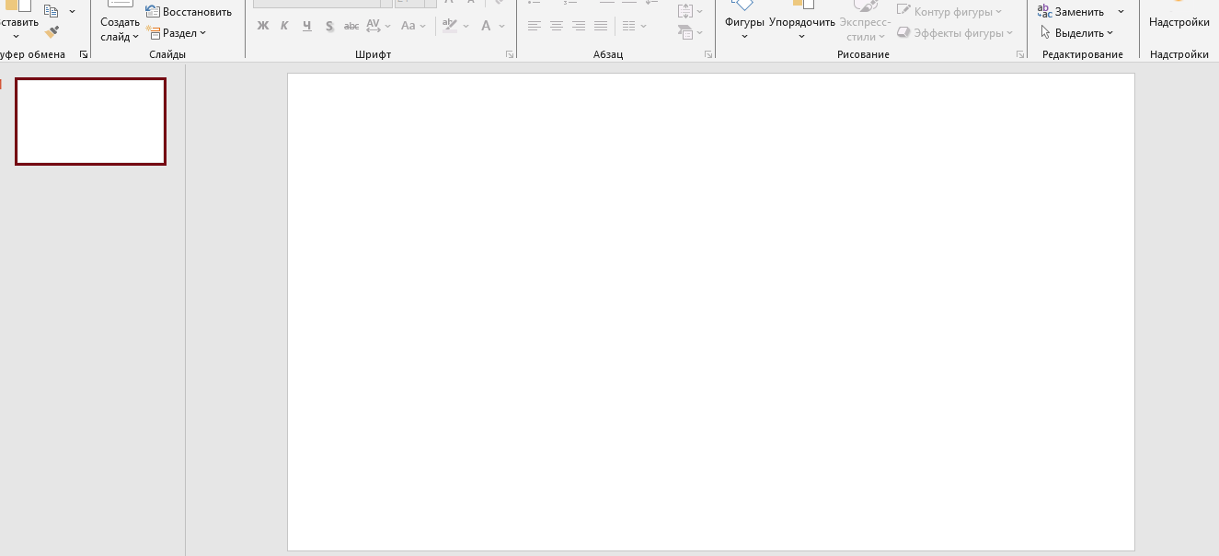Click the Format Painter brush icon
The image size is (1219, 556).
click(52, 32)
